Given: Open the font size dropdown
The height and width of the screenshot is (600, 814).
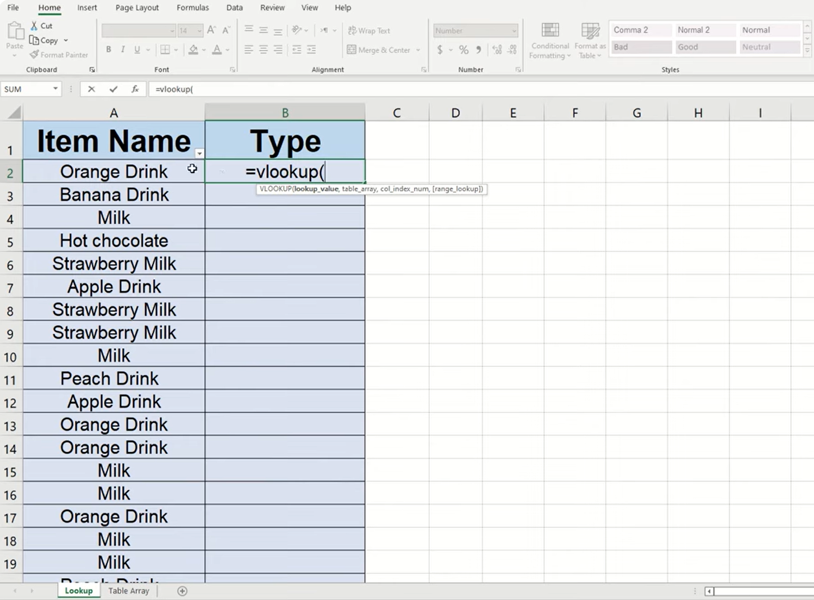Looking at the screenshot, I should tap(199, 31).
